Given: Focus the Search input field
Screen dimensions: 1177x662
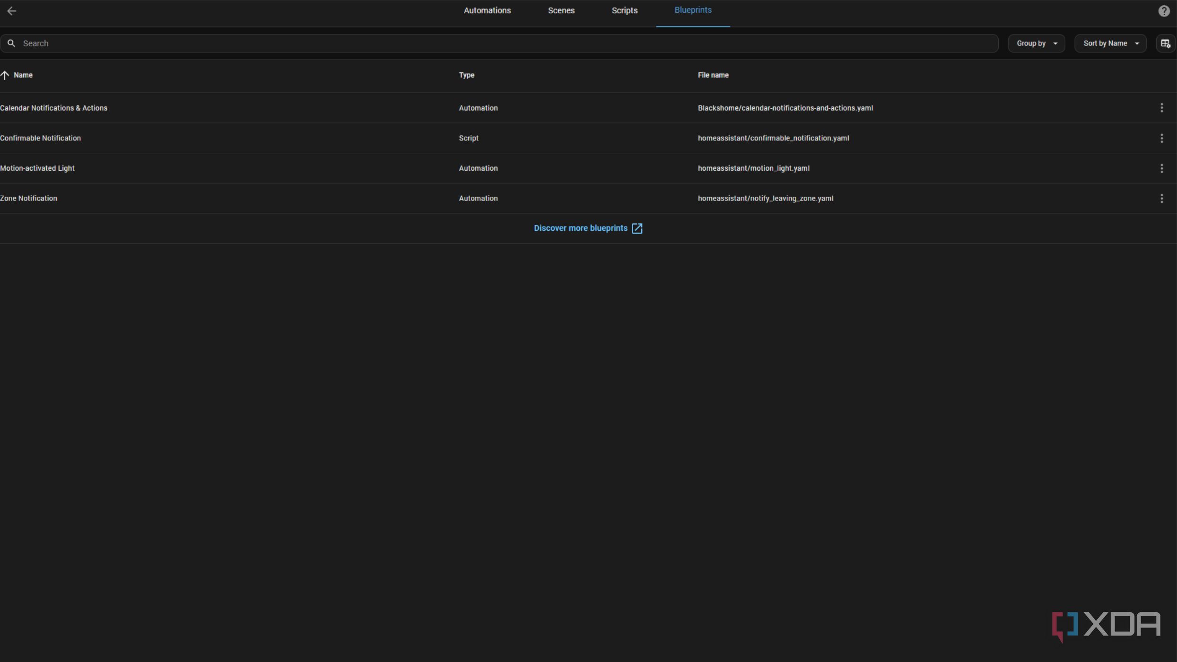Looking at the screenshot, I should click(x=499, y=44).
